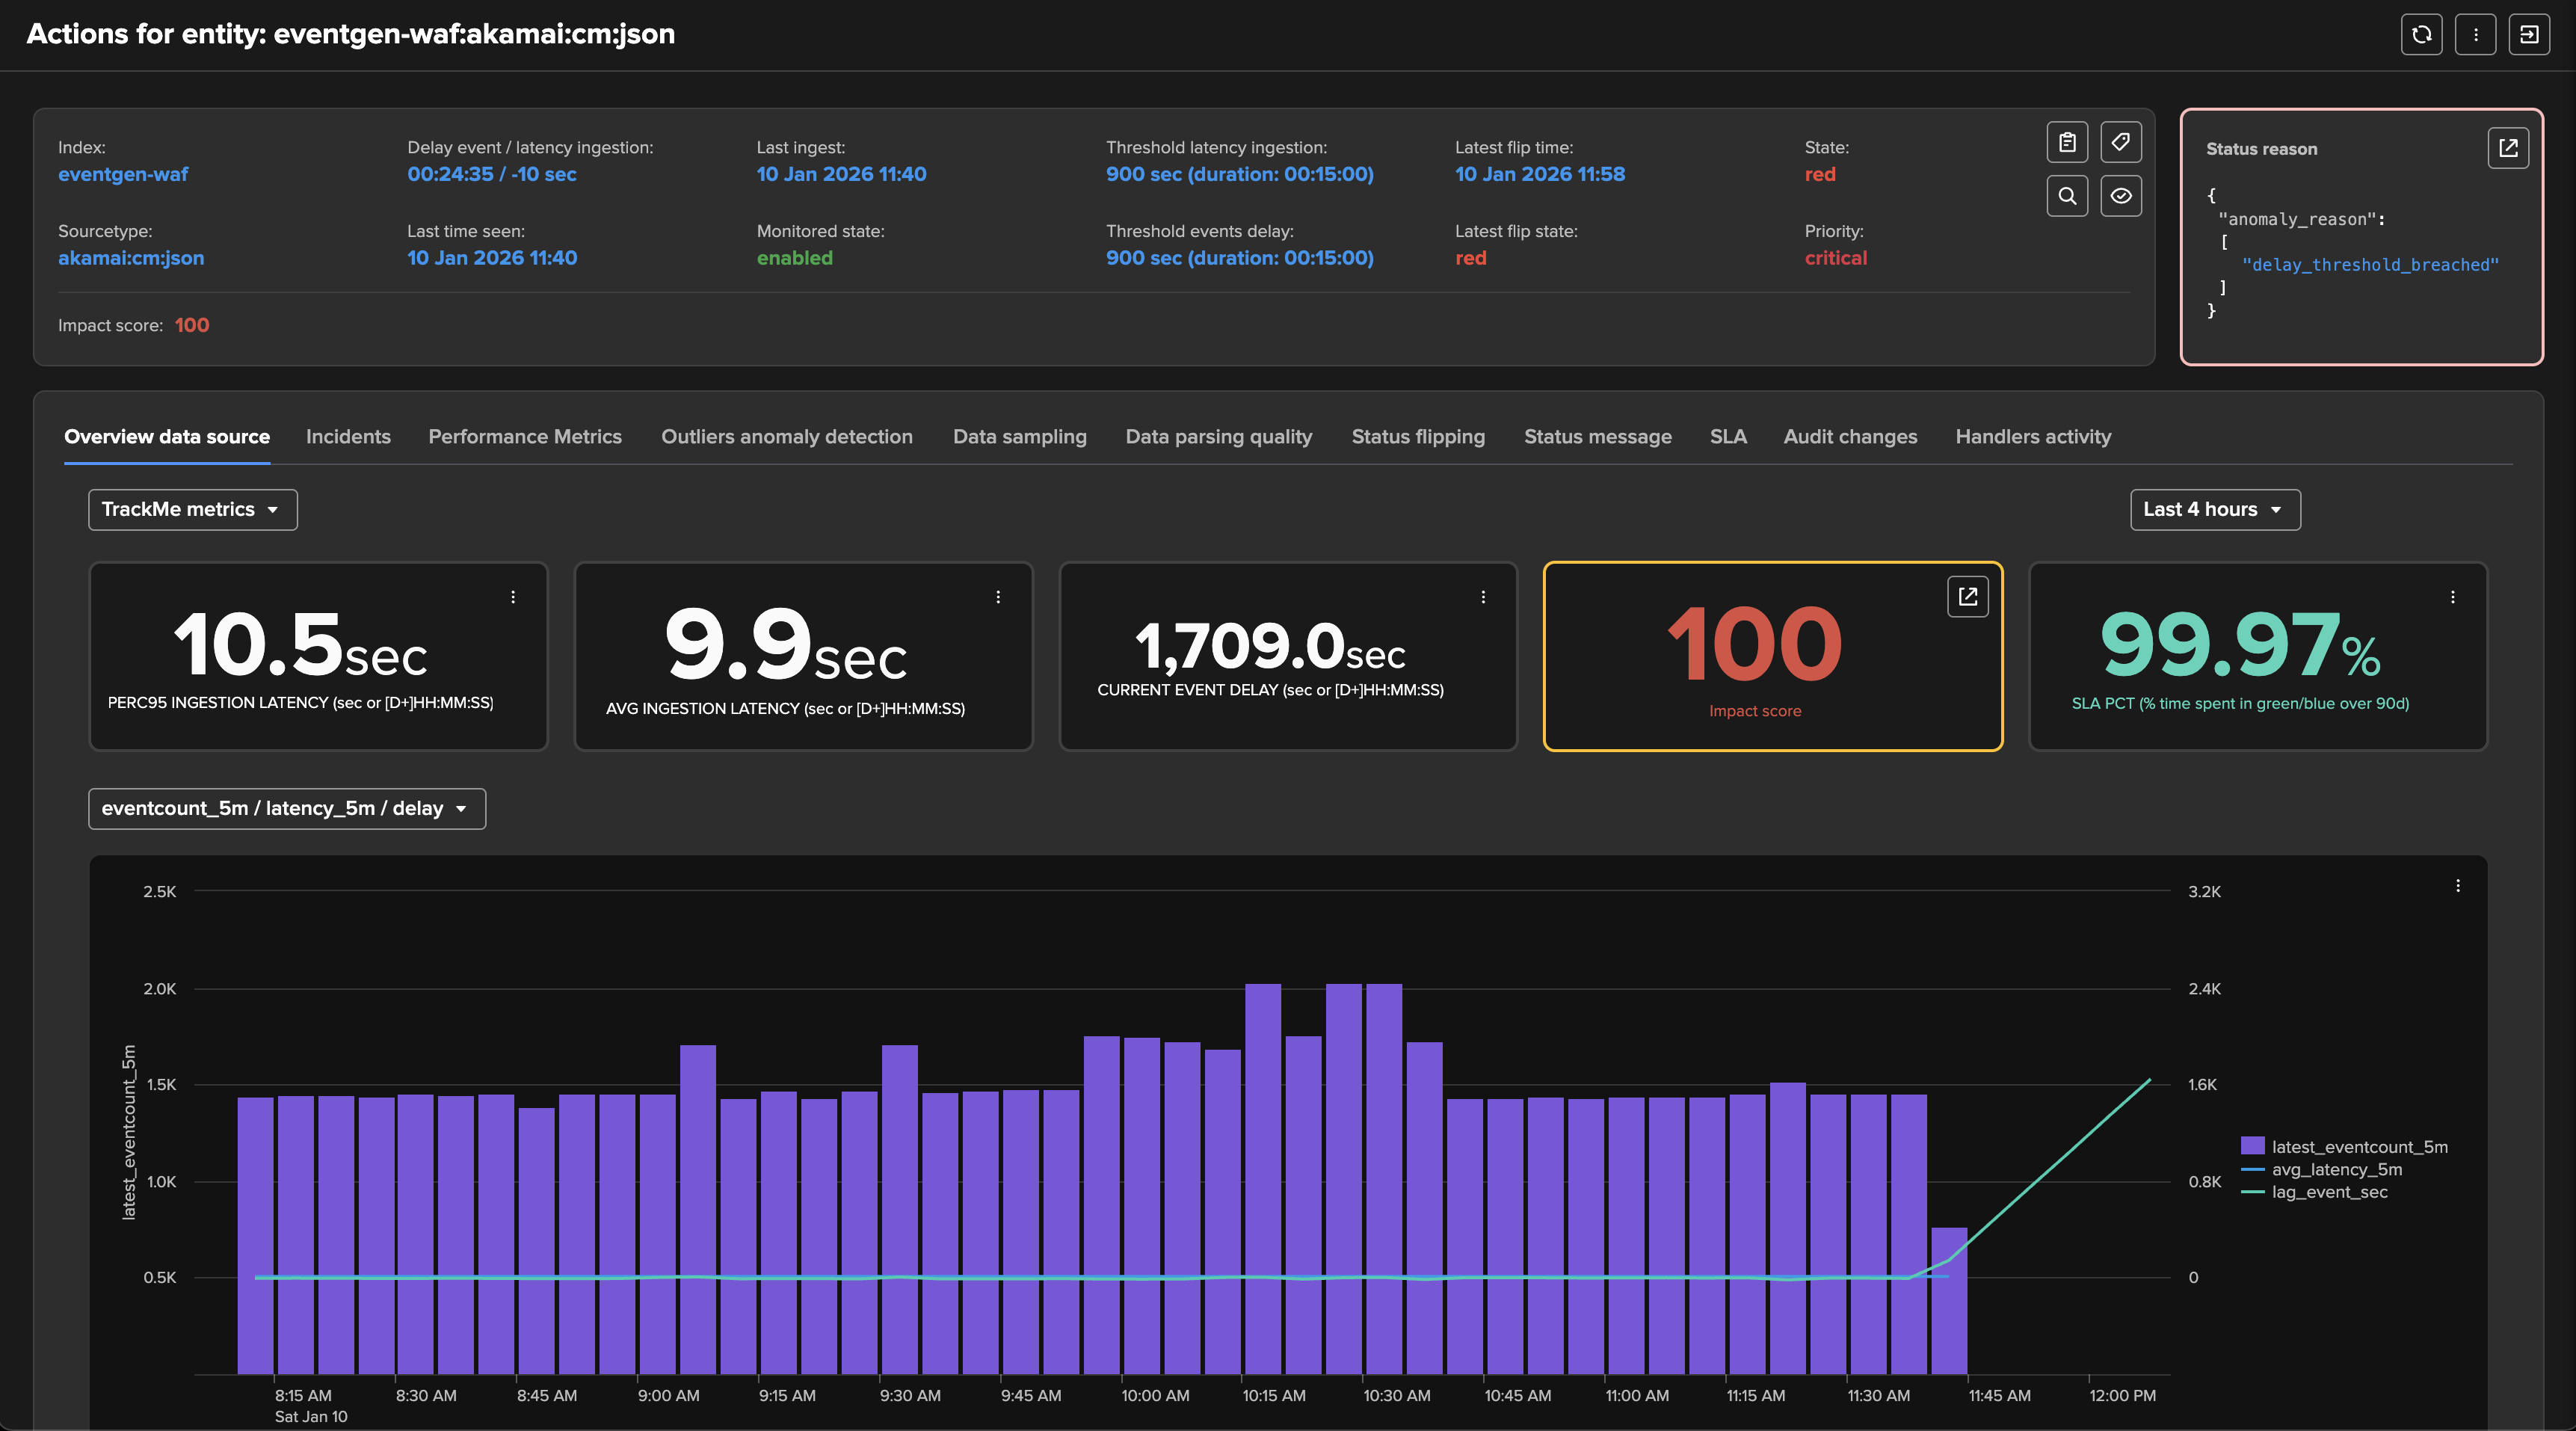Open Impact score card external link icon
The height and width of the screenshot is (1431, 2576).
coord(1967,597)
